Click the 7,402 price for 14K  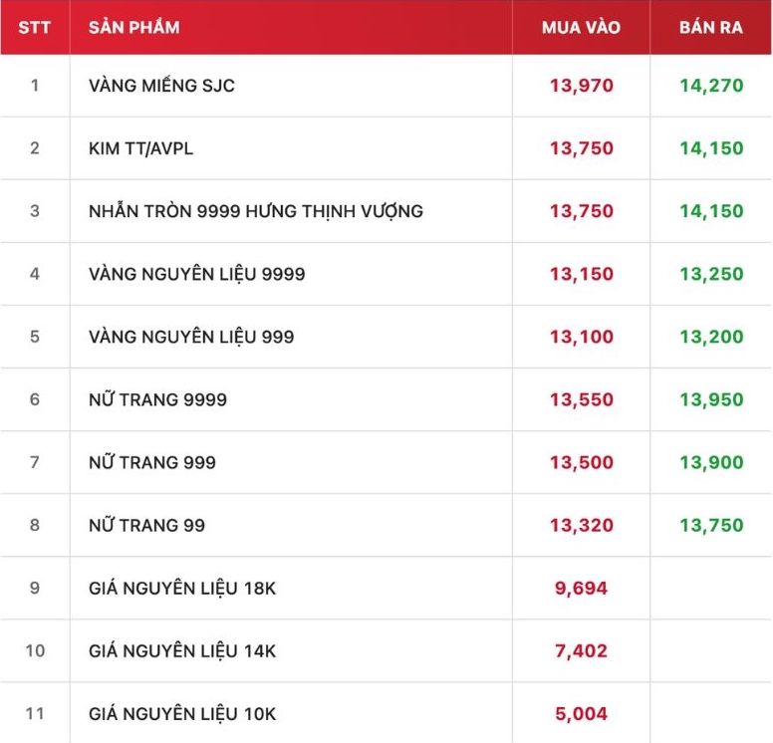pos(581,650)
